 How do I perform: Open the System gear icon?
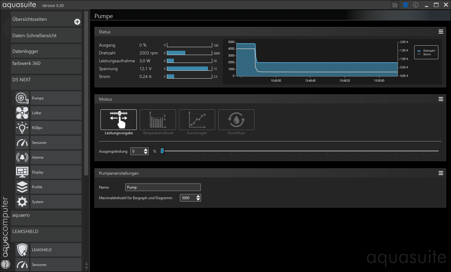22,202
